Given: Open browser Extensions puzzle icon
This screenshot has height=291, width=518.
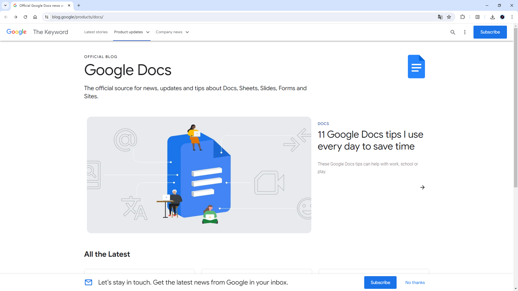Looking at the screenshot, I should (462, 17).
